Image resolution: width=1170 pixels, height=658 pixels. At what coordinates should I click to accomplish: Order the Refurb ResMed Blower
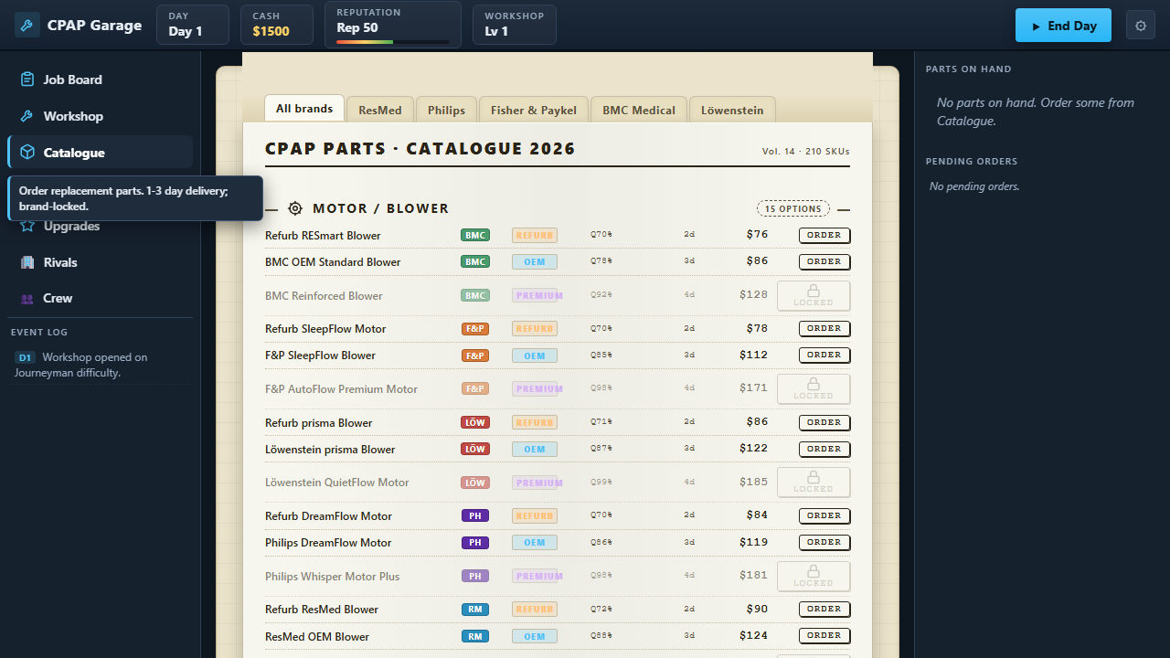click(824, 609)
